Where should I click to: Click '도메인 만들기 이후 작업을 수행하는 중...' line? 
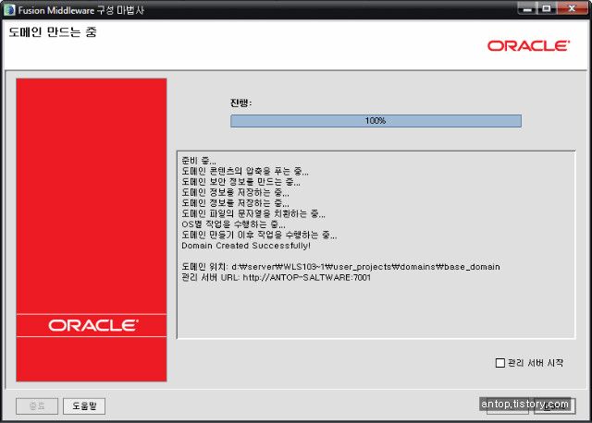[x=259, y=235]
